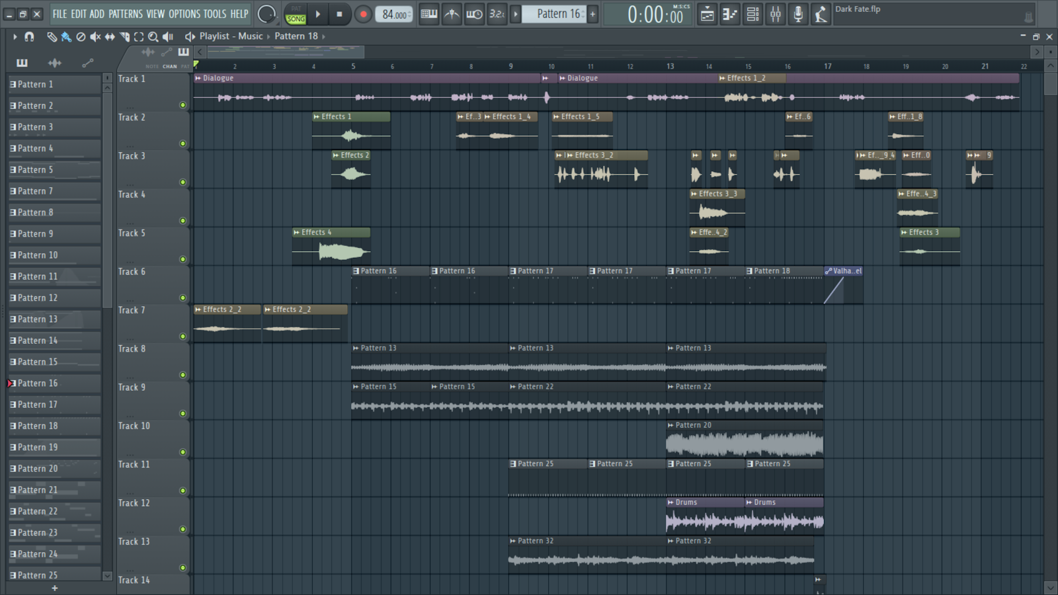
Task: Select the Slip tool double arrow
Action: tap(110, 37)
